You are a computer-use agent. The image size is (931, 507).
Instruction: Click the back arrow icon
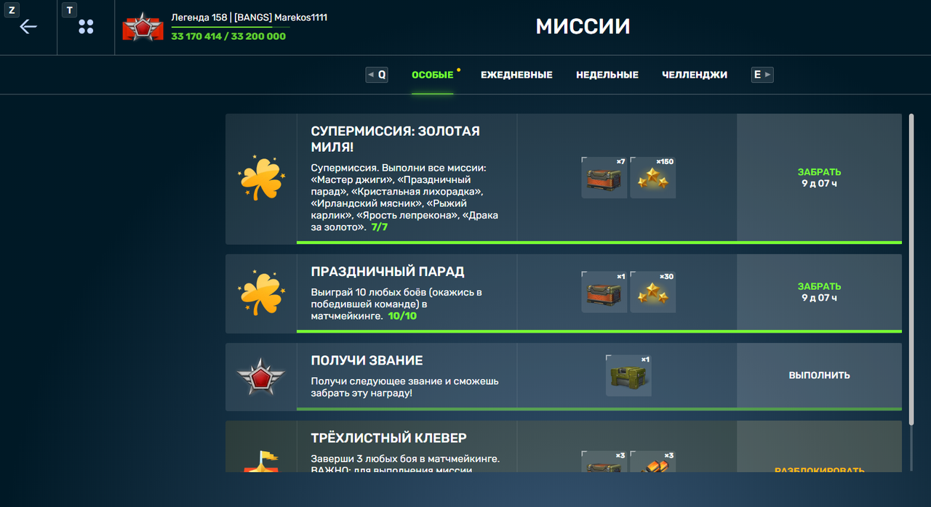coord(28,27)
